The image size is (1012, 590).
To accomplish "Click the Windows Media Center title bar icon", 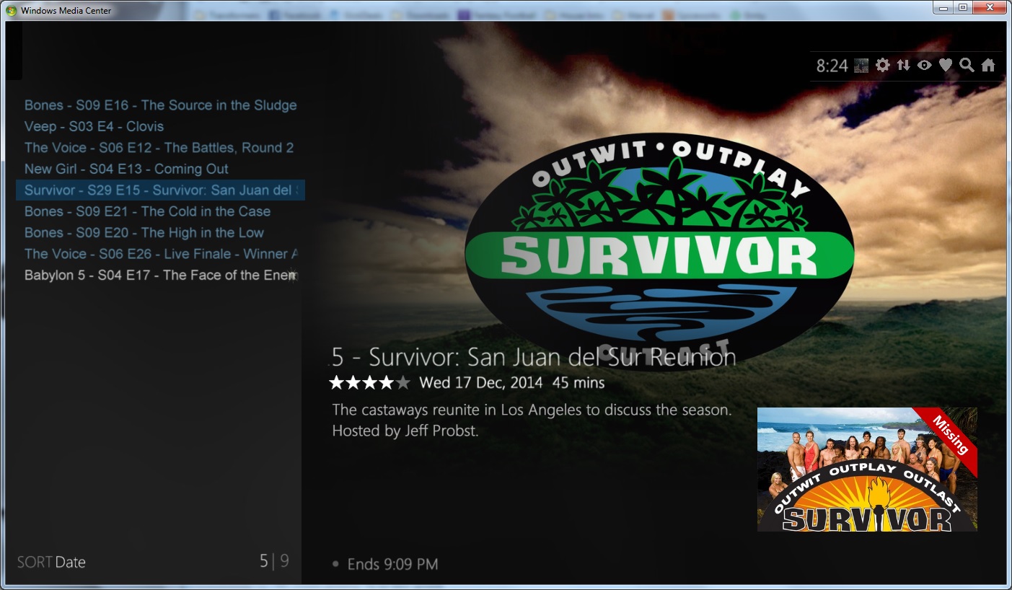I will (12, 11).
